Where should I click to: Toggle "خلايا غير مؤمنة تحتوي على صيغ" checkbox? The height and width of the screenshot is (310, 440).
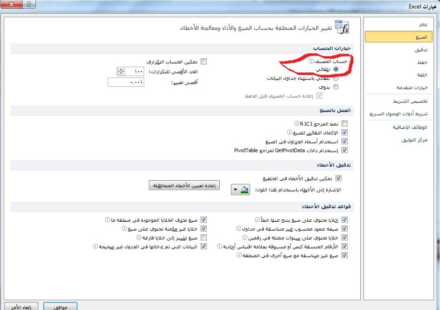tap(204, 229)
